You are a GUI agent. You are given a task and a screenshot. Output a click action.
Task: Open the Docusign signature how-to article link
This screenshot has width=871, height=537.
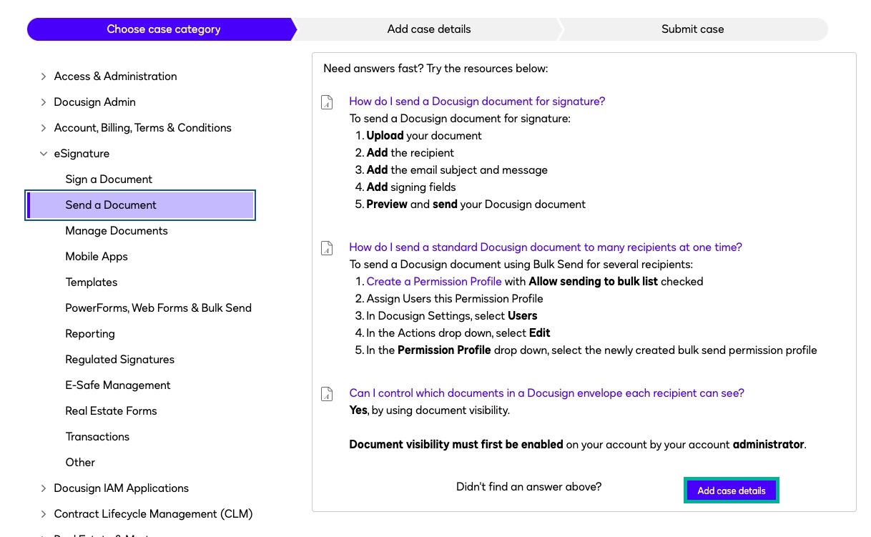pos(477,102)
